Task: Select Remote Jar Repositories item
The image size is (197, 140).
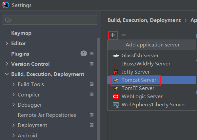Action: (x=47, y=115)
